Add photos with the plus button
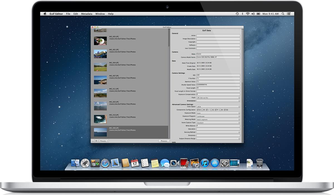 [x=93, y=141]
